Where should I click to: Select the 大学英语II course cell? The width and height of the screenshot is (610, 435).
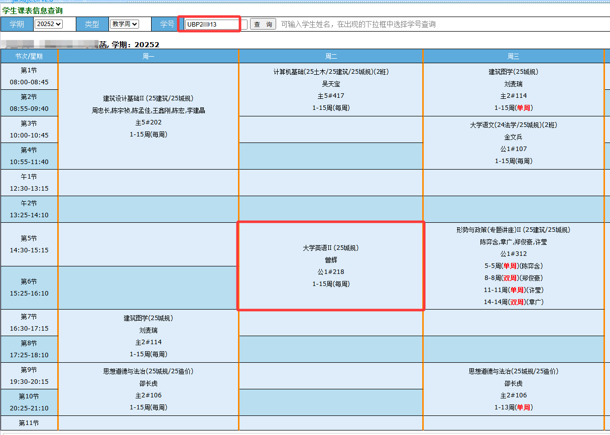(331, 266)
